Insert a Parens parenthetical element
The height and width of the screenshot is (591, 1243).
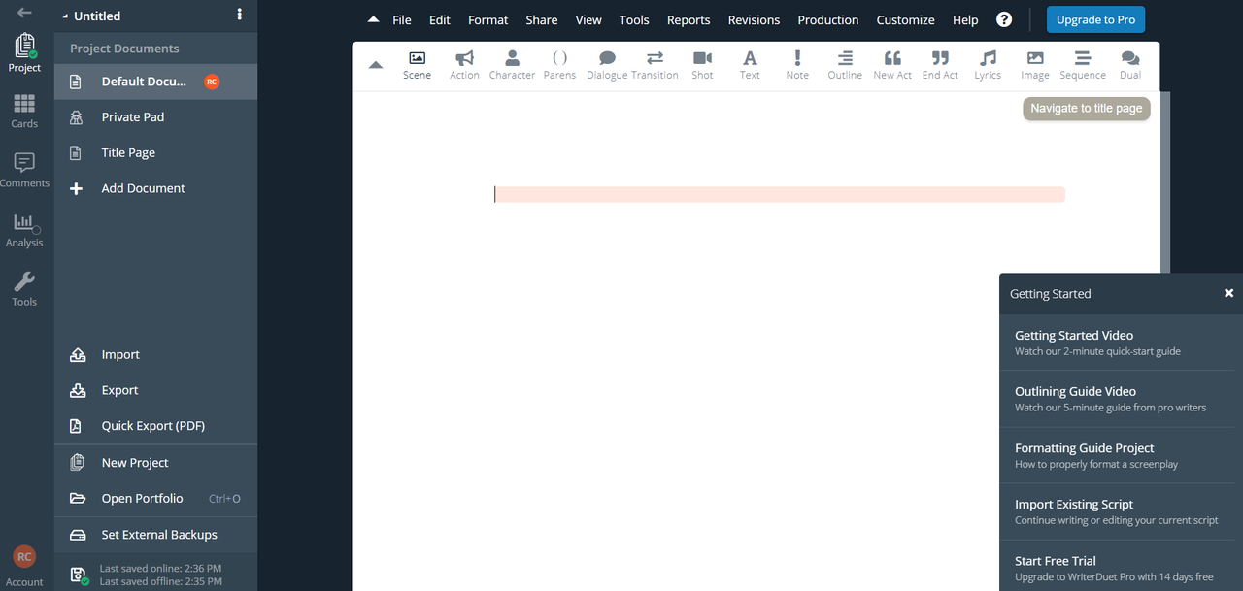pos(559,65)
